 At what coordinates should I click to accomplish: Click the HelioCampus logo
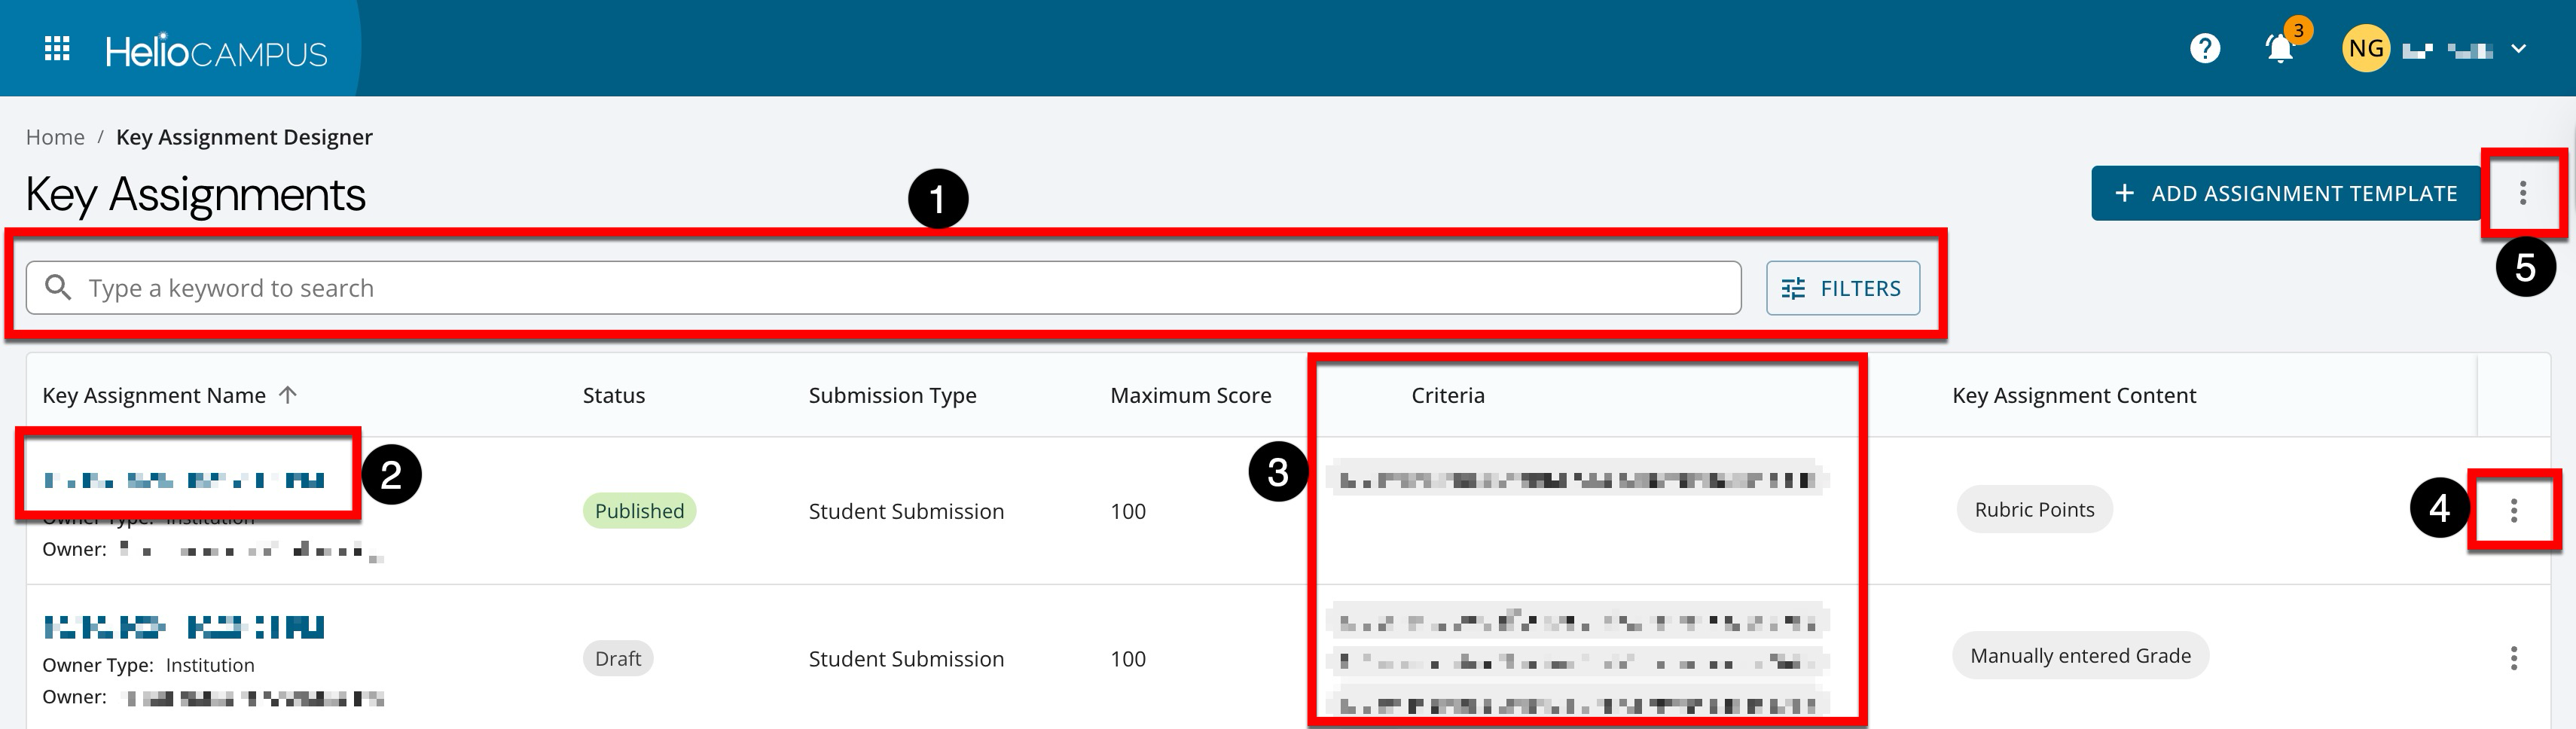click(x=216, y=51)
